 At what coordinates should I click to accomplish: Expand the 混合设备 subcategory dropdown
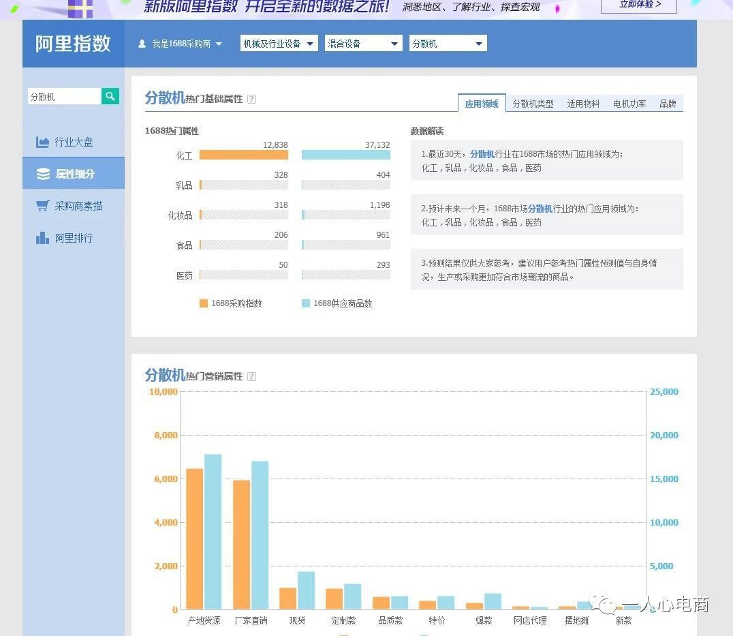(363, 43)
